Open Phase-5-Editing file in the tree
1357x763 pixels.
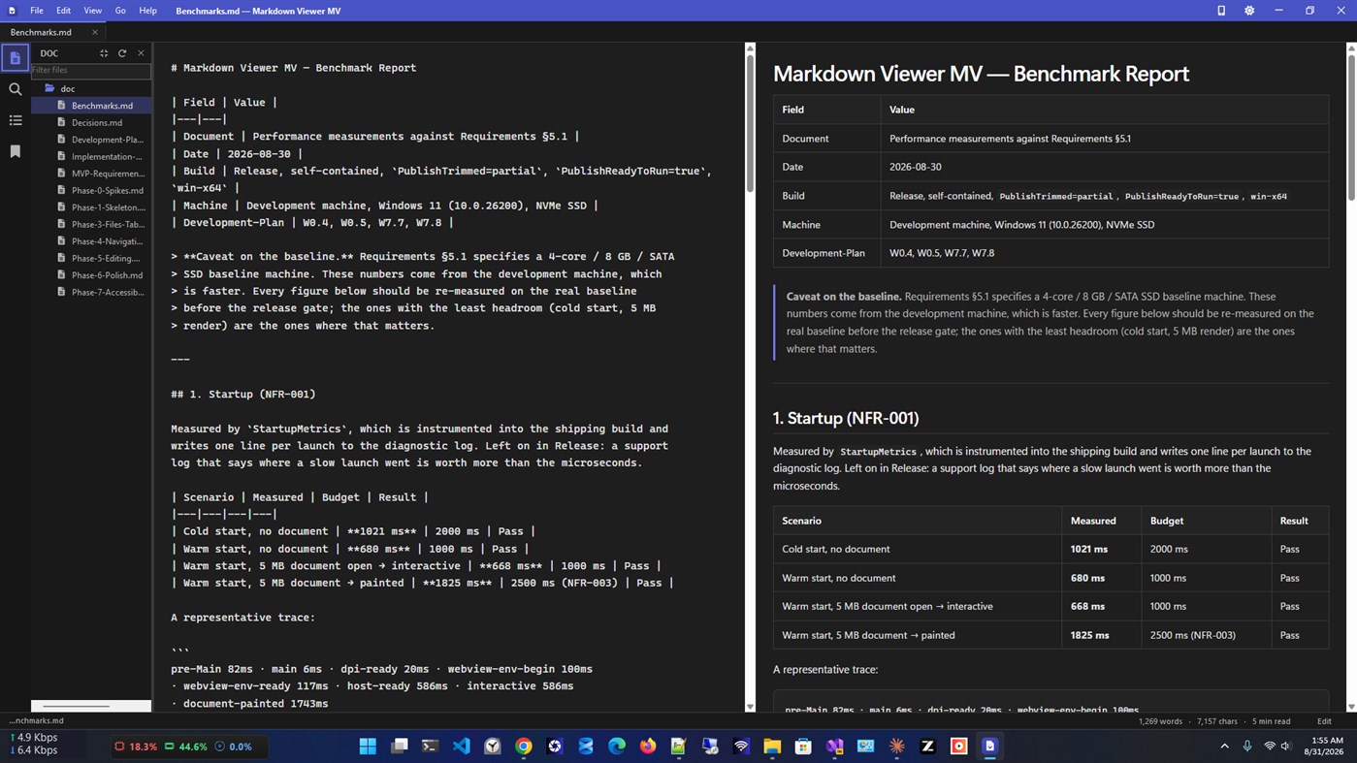click(x=92, y=258)
